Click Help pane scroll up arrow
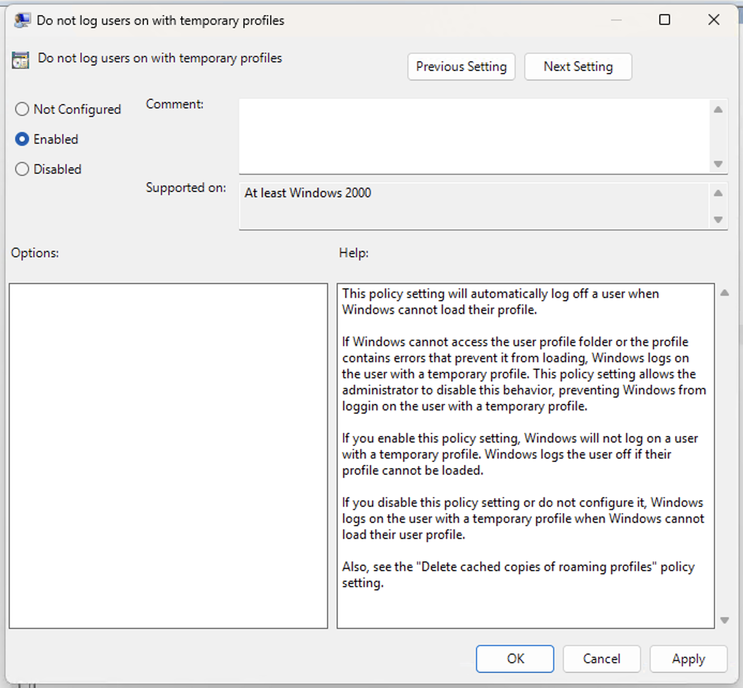Screen dimensions: 743x688 pos(725,293)
